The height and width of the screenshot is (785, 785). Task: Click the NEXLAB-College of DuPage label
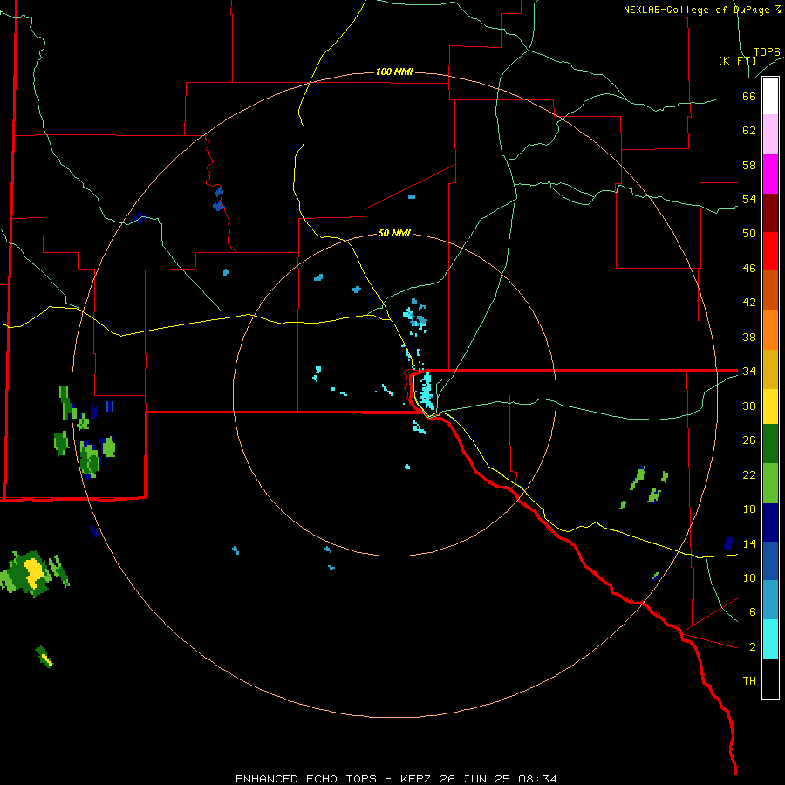[x=700, y=10]
